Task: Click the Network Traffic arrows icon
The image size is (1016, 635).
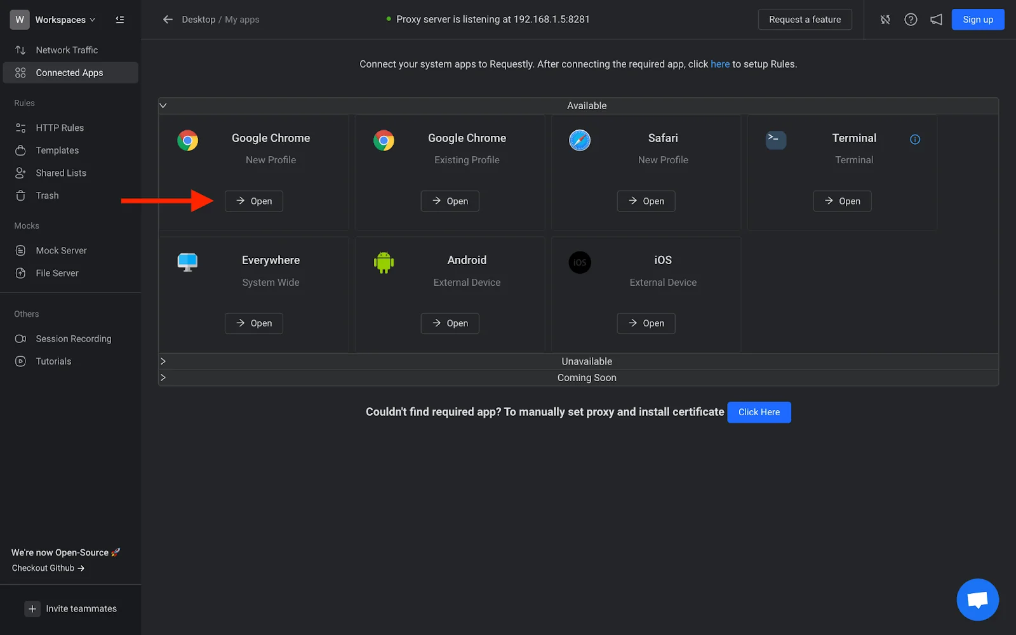Action: (x=20, y=50)
